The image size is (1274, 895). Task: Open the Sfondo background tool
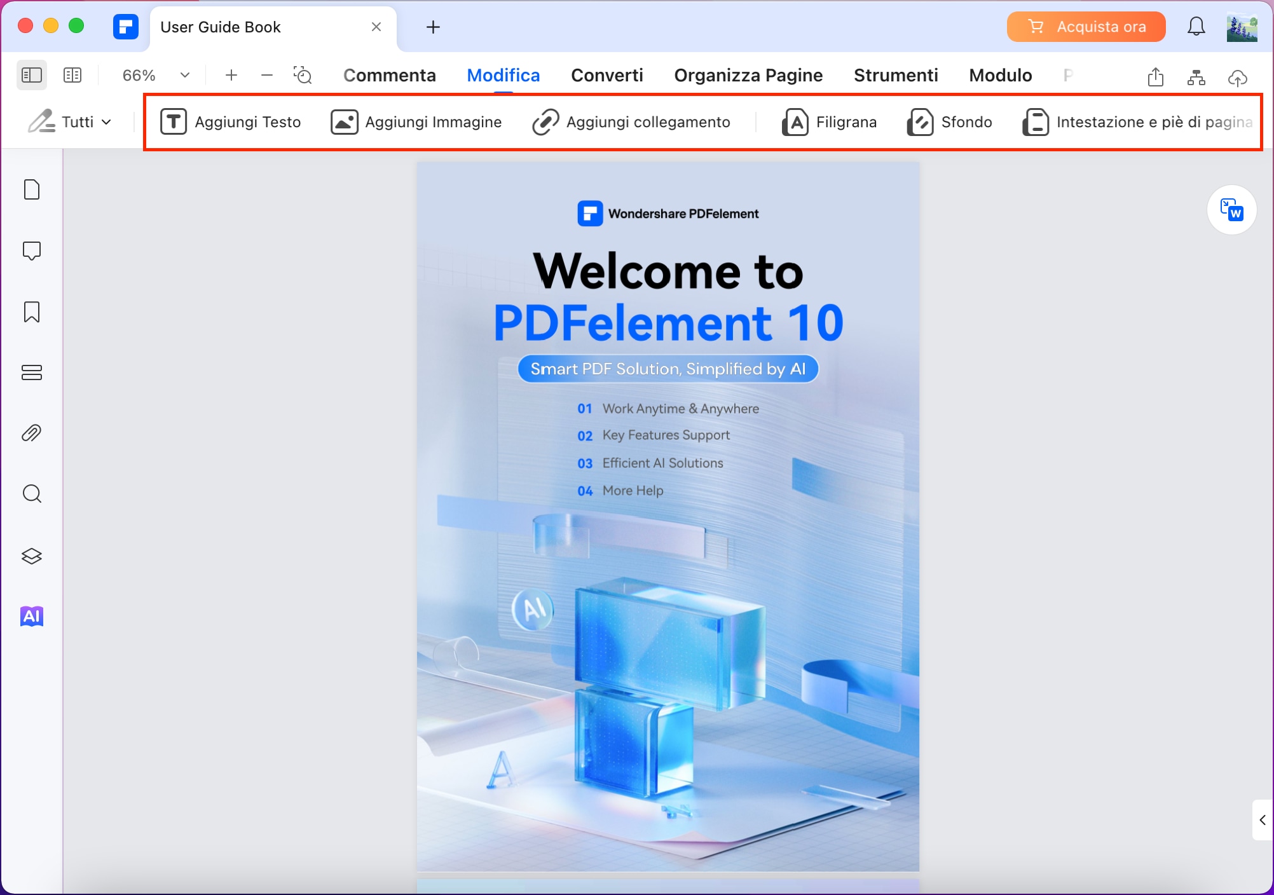click(x=949, y=121)
